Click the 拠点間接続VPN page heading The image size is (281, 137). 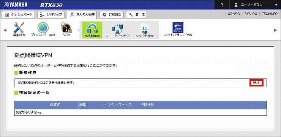[x=33, y=55]
